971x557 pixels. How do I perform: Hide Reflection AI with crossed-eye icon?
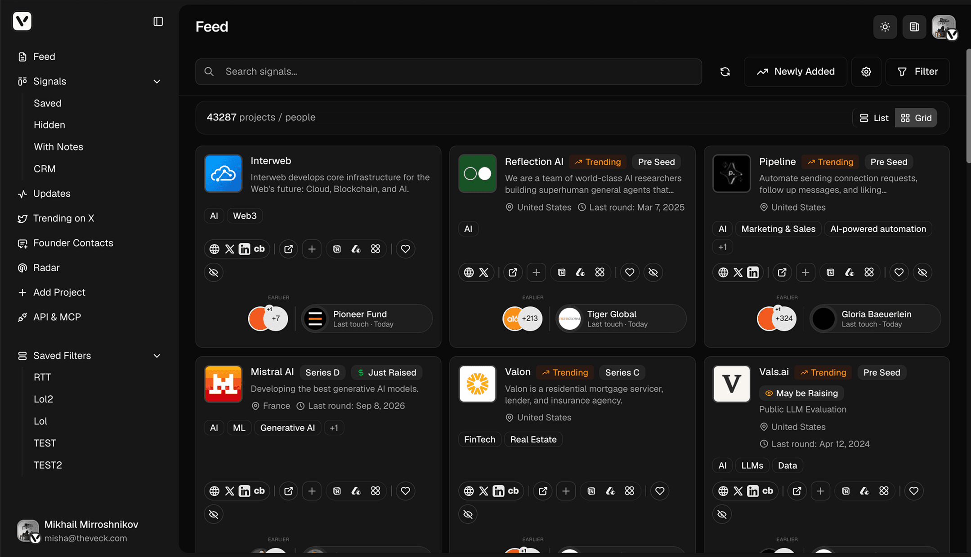653,272
